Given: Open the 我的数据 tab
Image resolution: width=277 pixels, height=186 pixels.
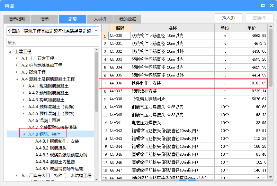Looking at the screenshot, I should [128, 19].
